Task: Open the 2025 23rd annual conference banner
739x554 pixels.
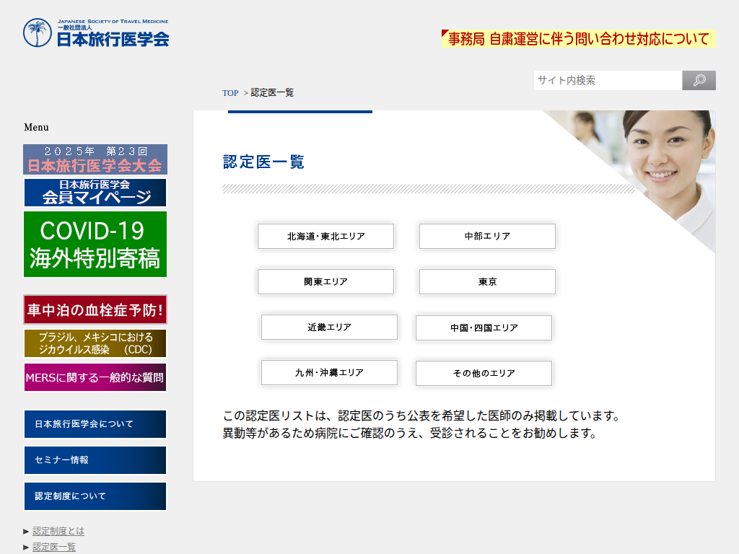Action: [95, 159]
